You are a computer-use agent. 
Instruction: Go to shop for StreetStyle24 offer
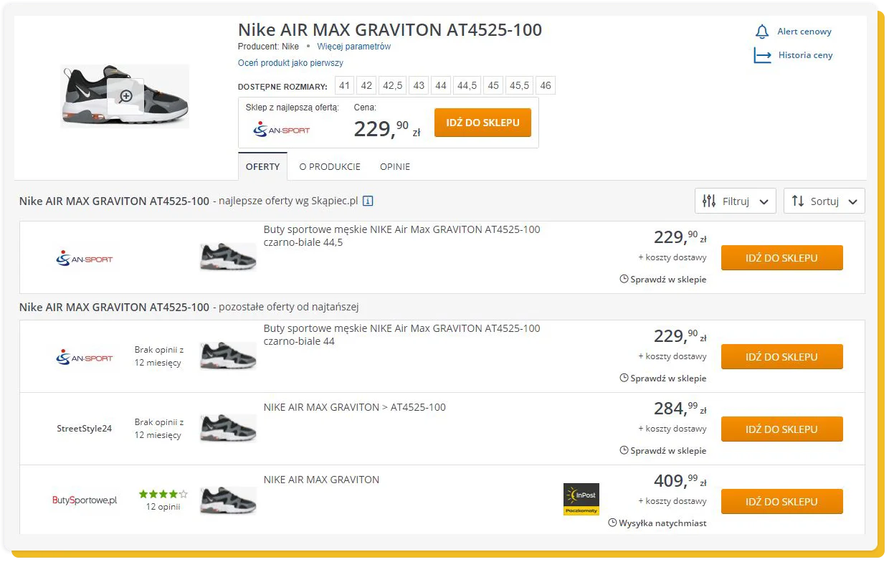click(x=781, y=429)
